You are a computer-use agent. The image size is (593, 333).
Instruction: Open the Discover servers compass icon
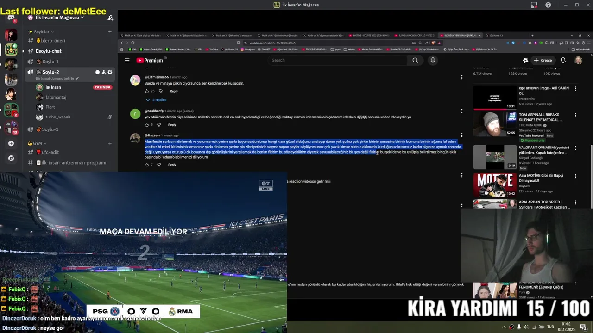point(11,158)
